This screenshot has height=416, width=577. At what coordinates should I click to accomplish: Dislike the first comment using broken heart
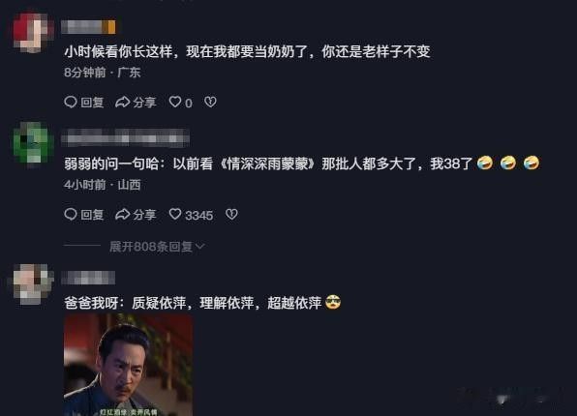[210, 102]
